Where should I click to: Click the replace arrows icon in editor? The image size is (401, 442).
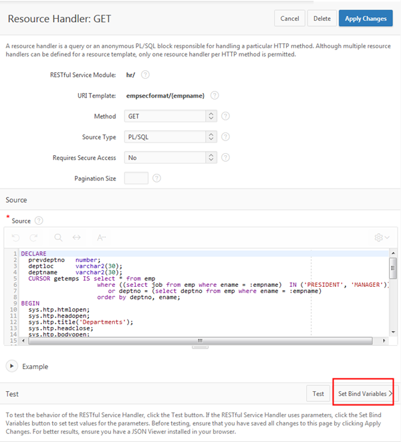coord(77,237)
